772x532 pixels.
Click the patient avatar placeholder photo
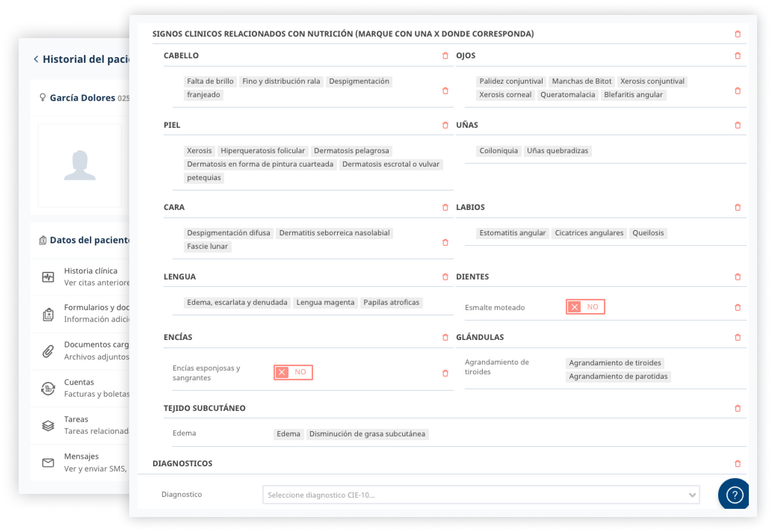(80, 166)
